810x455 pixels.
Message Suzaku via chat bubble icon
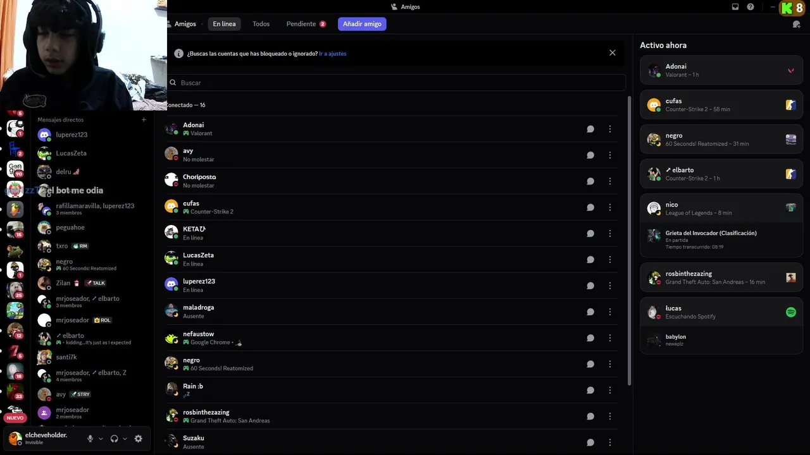(590, 442)
